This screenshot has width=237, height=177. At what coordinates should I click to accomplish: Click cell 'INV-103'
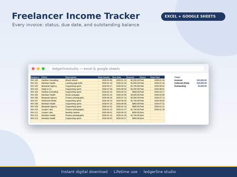tap(36, 89)
